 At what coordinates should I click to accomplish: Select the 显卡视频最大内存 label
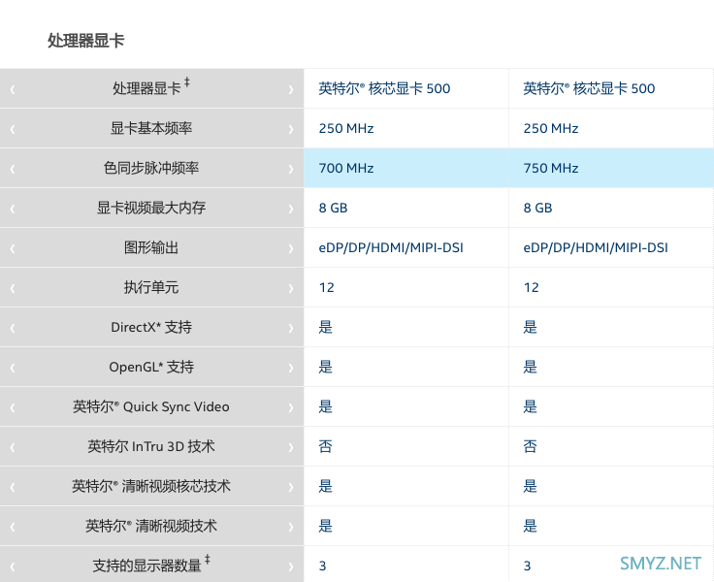151,208
